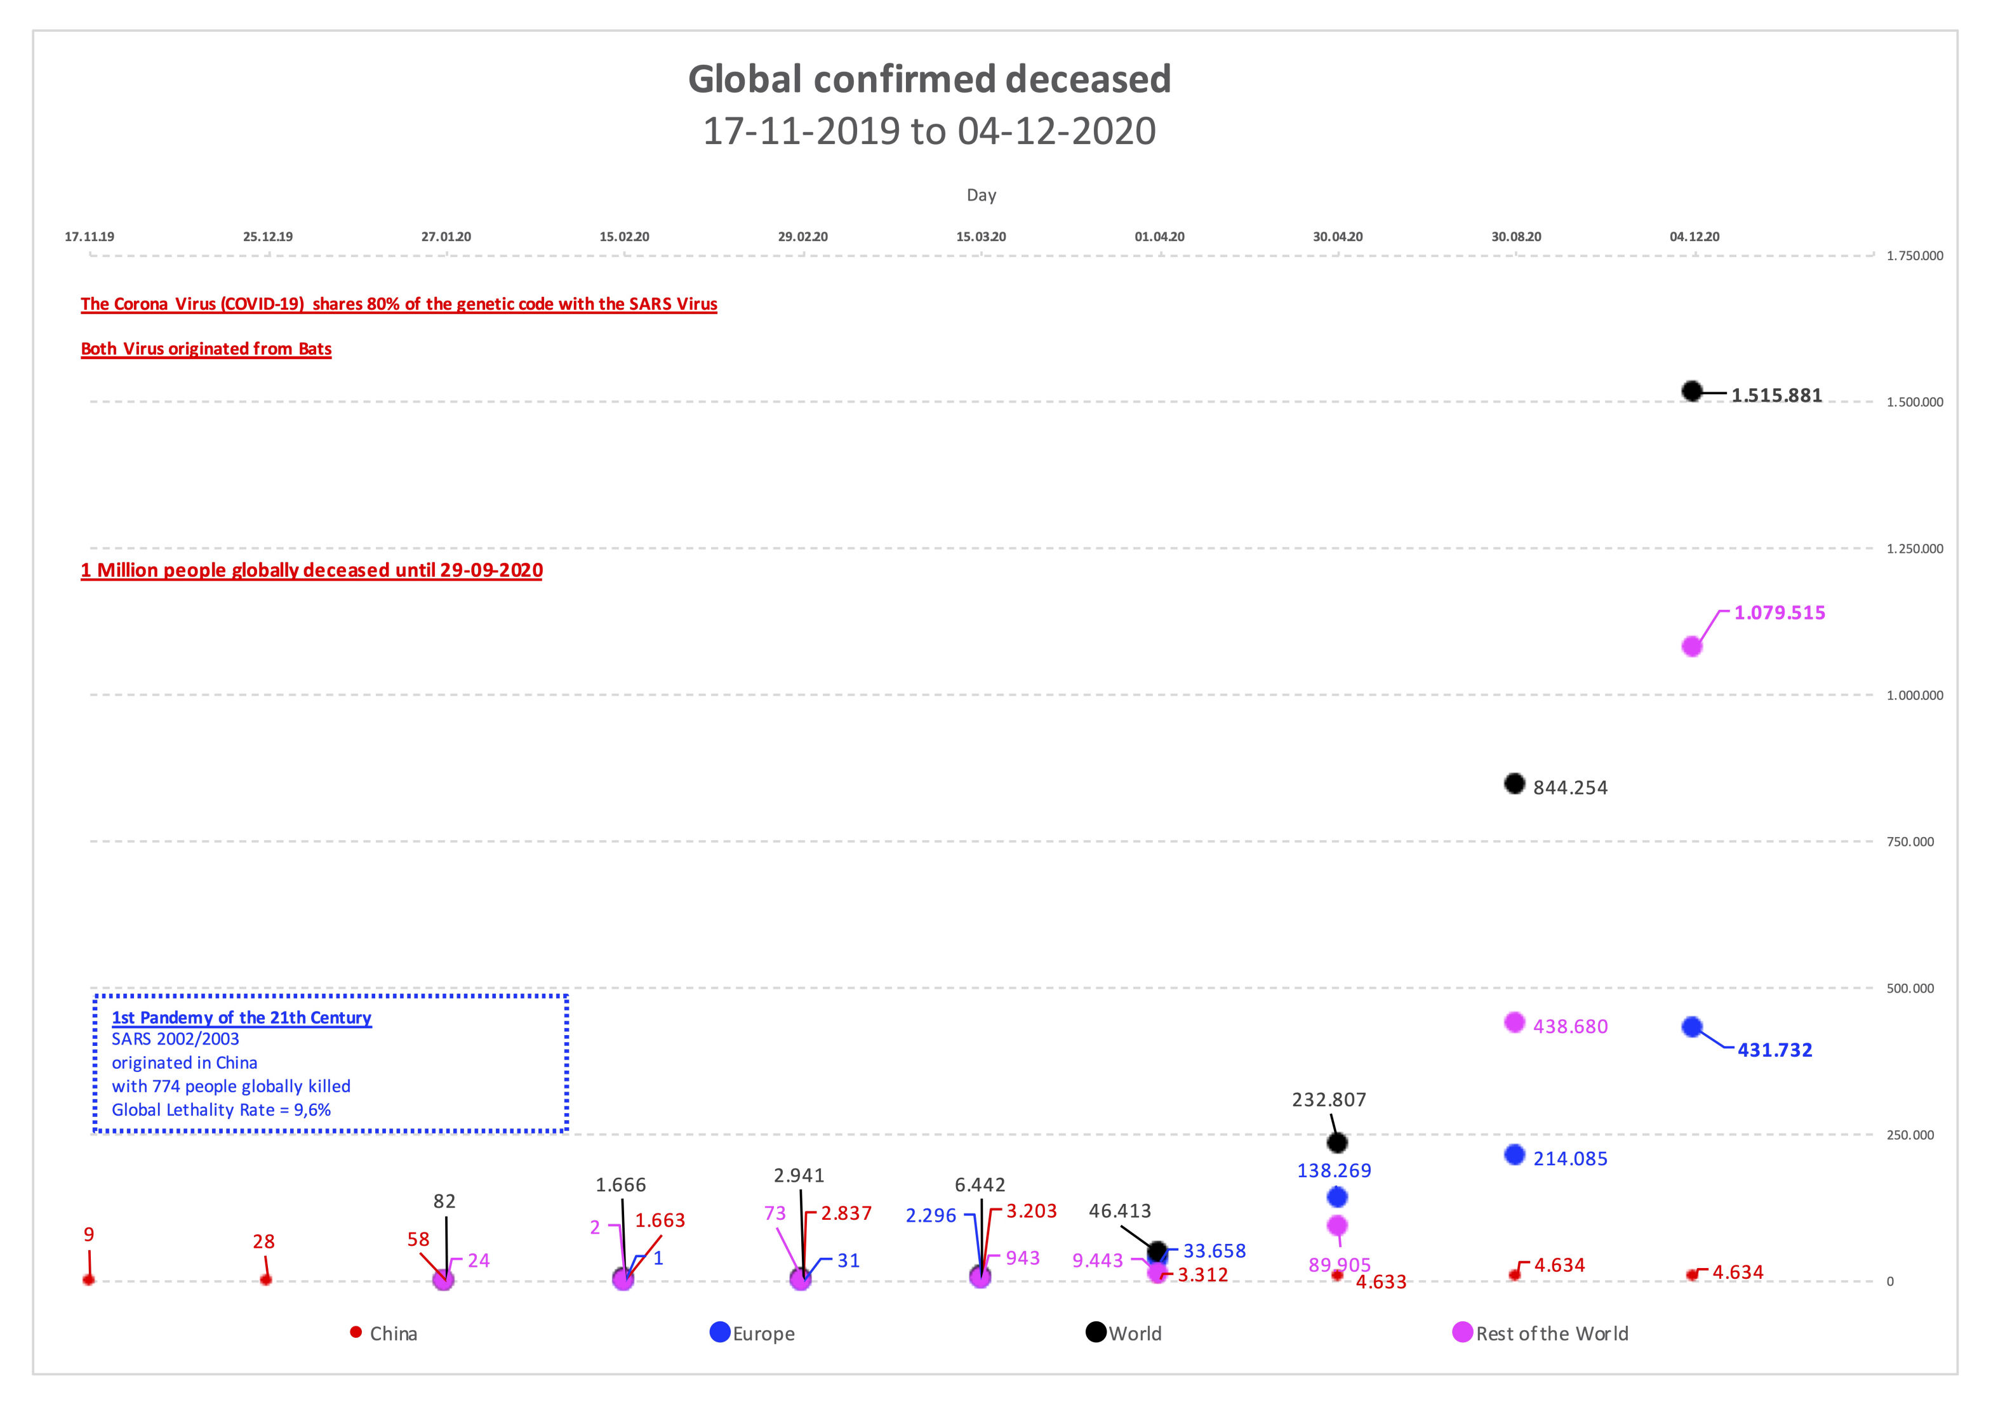Select the magenta marker labeled 1.079.515
Viewport: 1991px width, 1407px height.
(1692, 646)
